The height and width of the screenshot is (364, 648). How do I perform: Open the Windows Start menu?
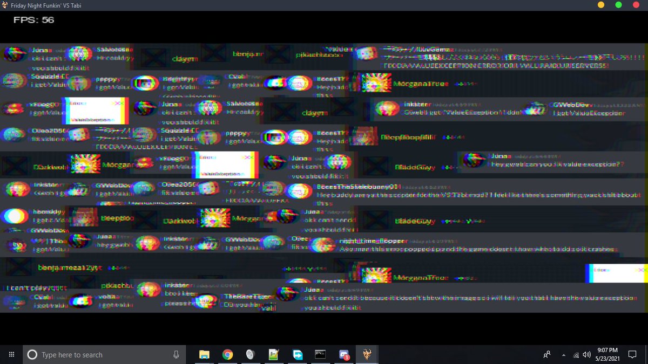click(11, 354)
